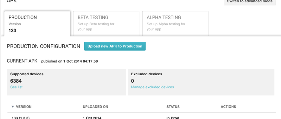Click the 'in Prod' status cell

(x=173, y=118)
